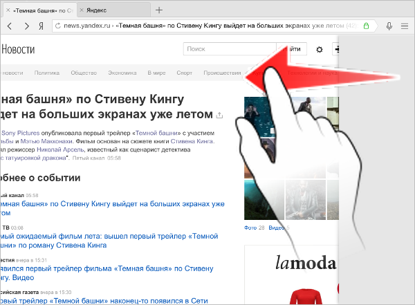Reload the page using the refresh icon
This screenshot has width=415, height=305.
click(57, 26)
